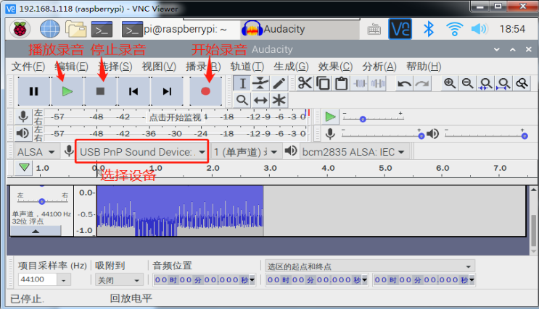The height and width of the screenshot is (309, 539).
Task: Click recording meter to start monitoring
Action: click(176, 117)
